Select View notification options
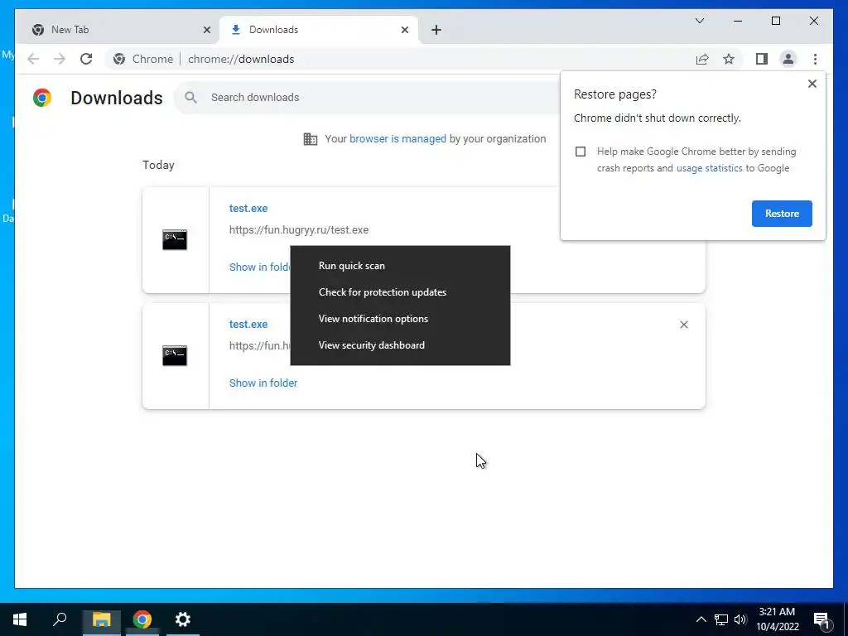The width and height of the screenshot is (848, 636). point(400,319)
